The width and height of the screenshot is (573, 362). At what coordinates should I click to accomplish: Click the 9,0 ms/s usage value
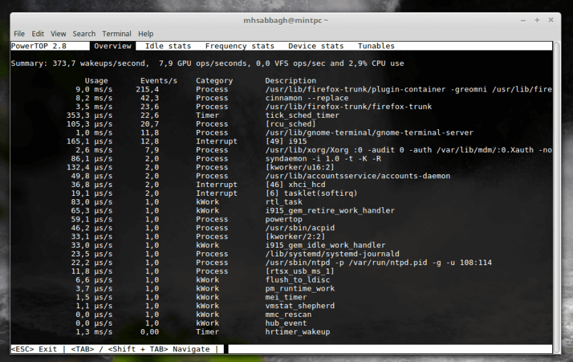[94, 89]
